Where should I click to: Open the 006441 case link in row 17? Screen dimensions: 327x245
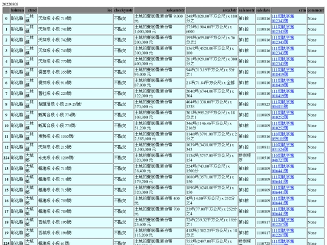pos(283,212)
